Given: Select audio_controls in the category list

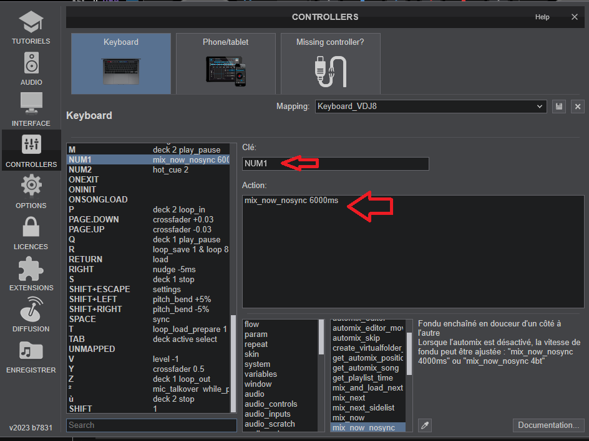Looking at the screenshot, I should pyautogui.click(x=271, y=404).
